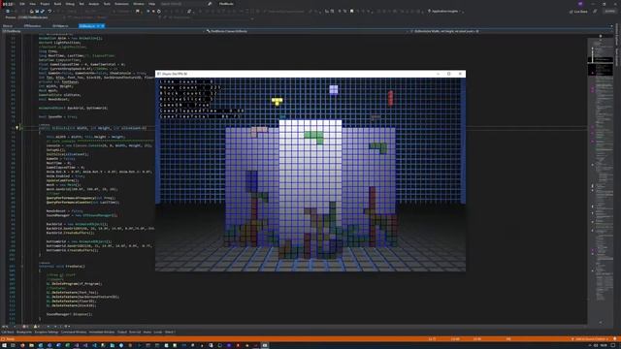The image size is (621, 349).
Task: Open the Extensions menu
Action: [121, 4]
